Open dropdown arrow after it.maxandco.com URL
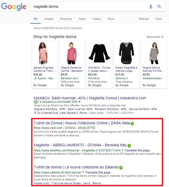 point(79,102)
